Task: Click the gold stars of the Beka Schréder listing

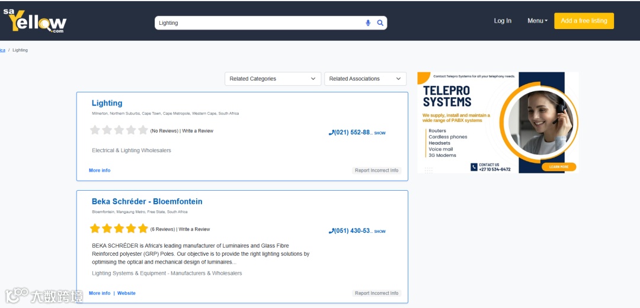Action: [x=119, y=229]
